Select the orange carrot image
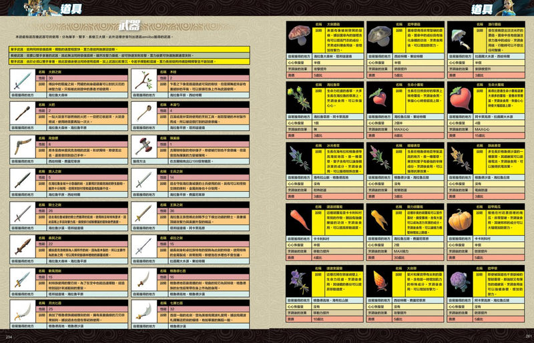The height and width of the screenshot is (343, 534). click(299, 220)
